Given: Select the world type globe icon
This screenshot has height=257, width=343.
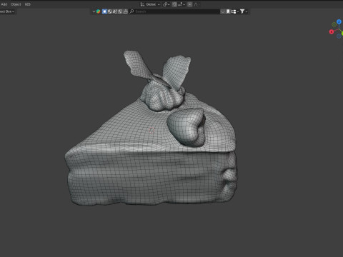Looking at the screenshot, I should 110,11.
